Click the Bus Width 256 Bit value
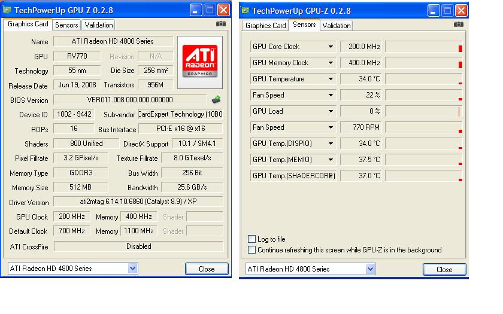Screen dimensions: 503x314 (192, 173)
